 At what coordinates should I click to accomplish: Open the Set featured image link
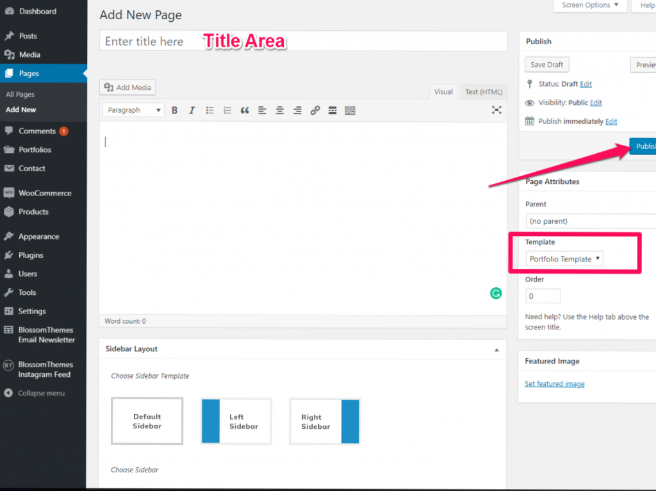pyautogui.click(x=554, y=383)
